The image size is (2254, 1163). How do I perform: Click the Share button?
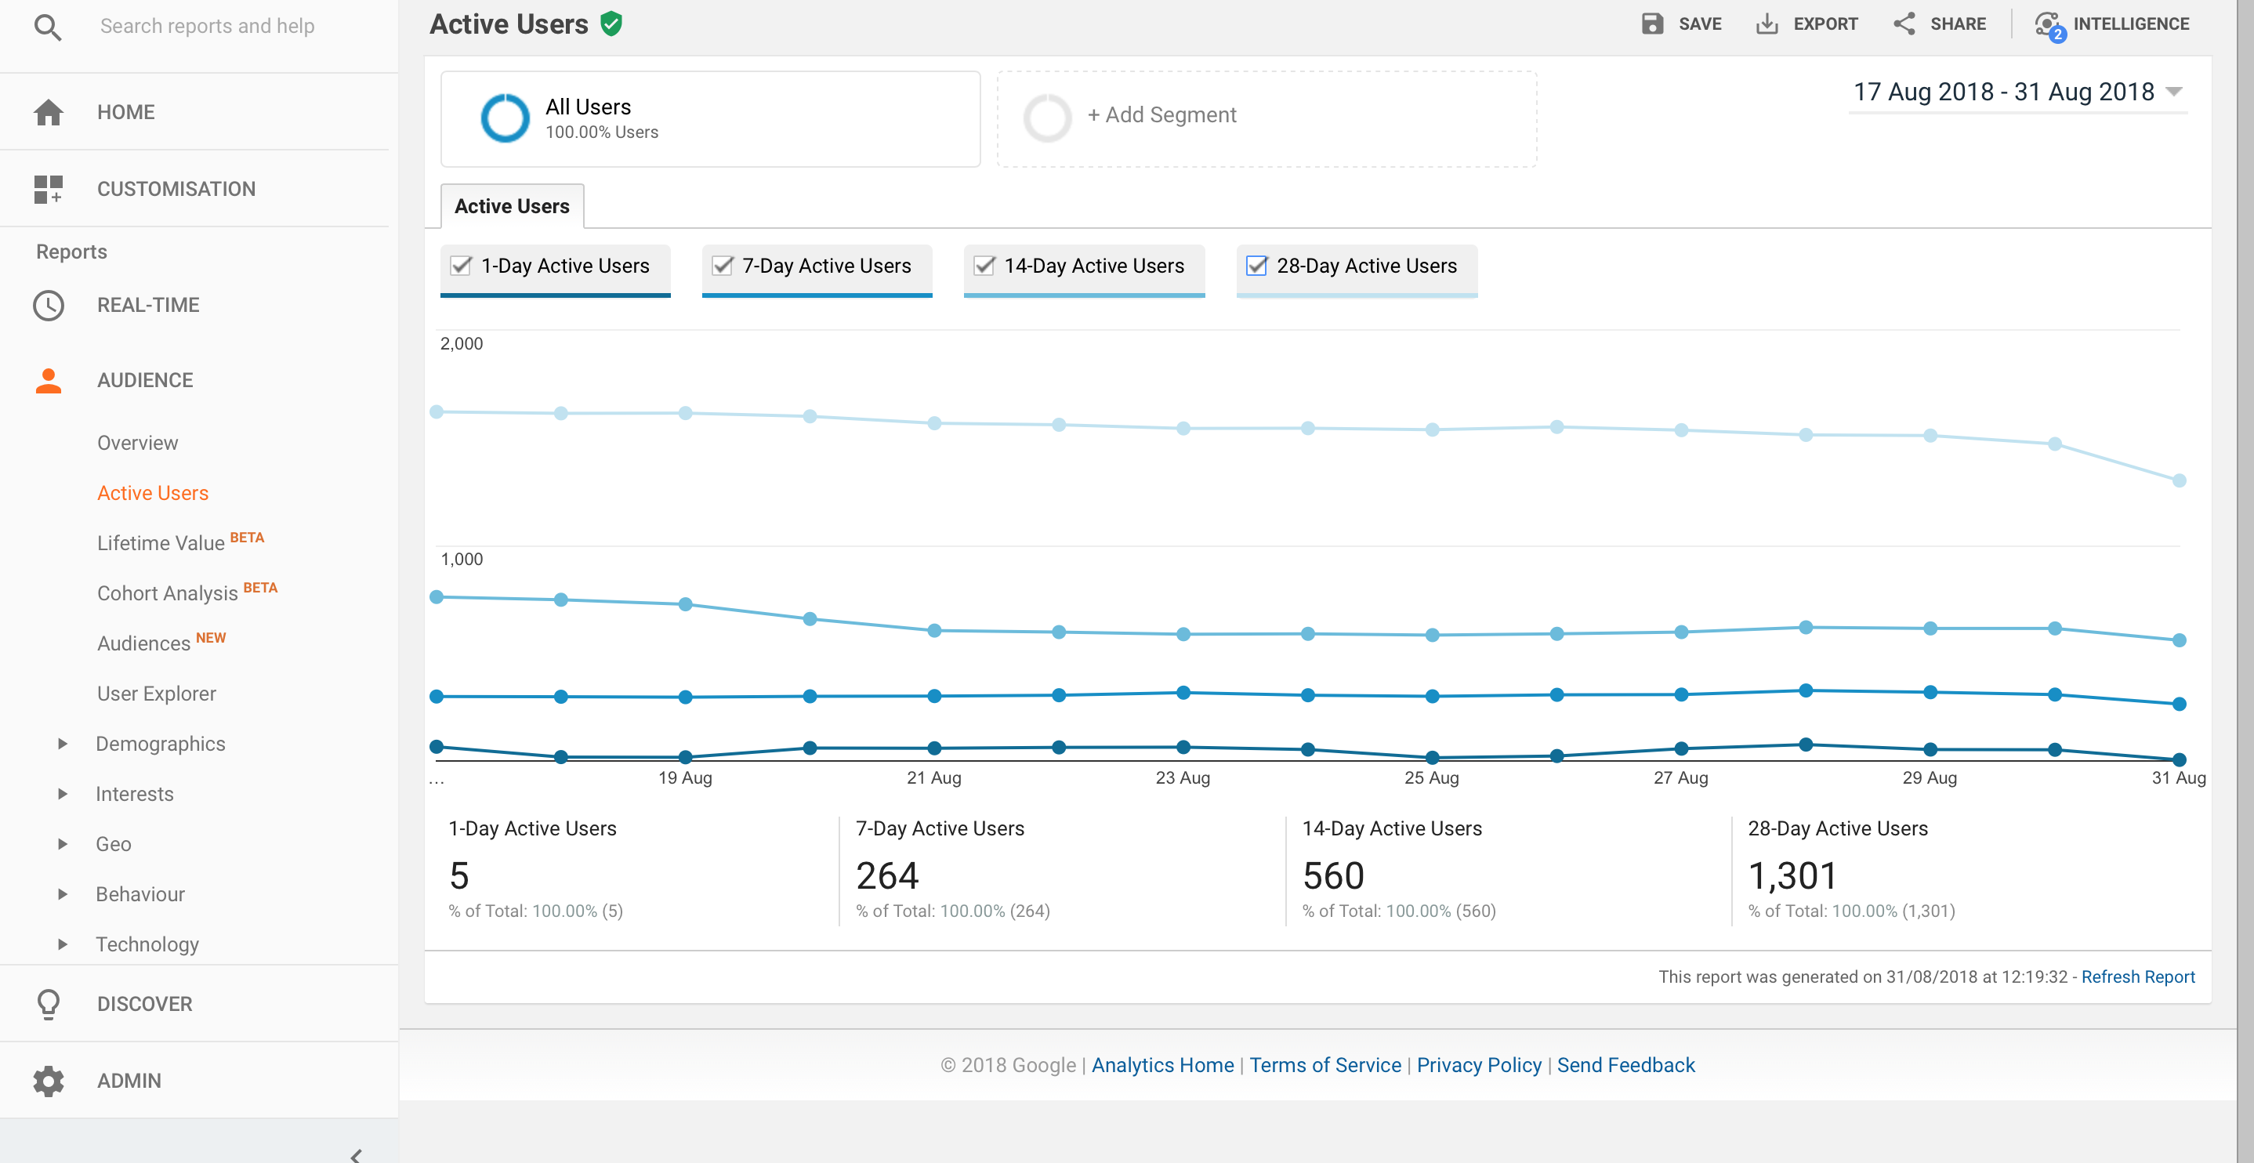coord(1939,24)
